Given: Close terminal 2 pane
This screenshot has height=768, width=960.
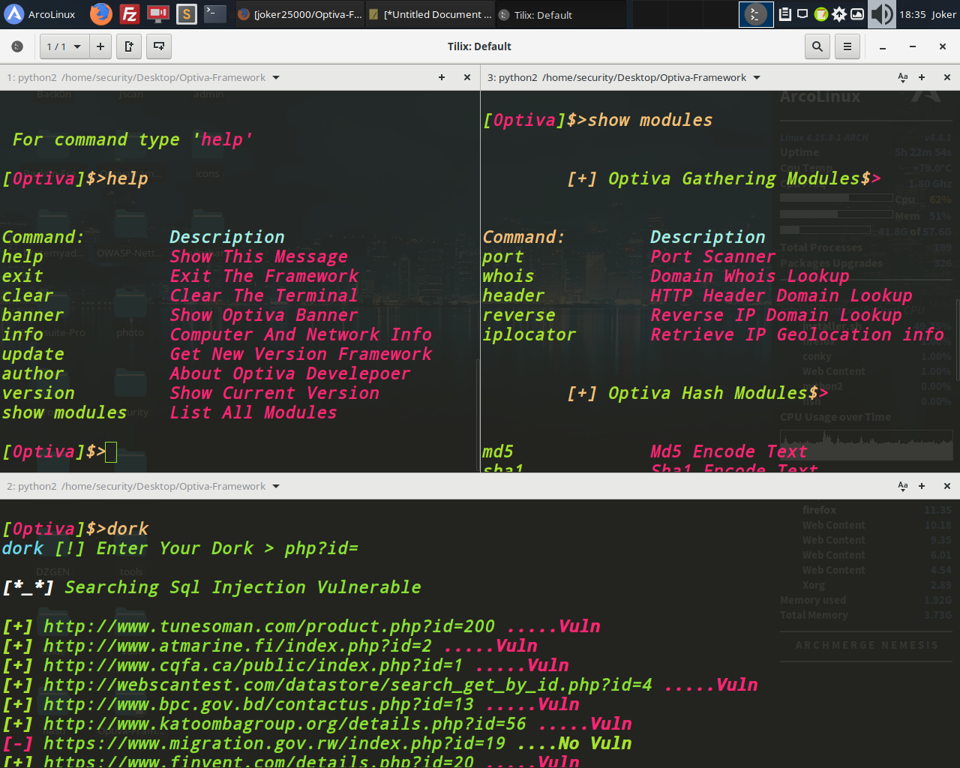Looking at the screenshot, I should tap(947, 486).
